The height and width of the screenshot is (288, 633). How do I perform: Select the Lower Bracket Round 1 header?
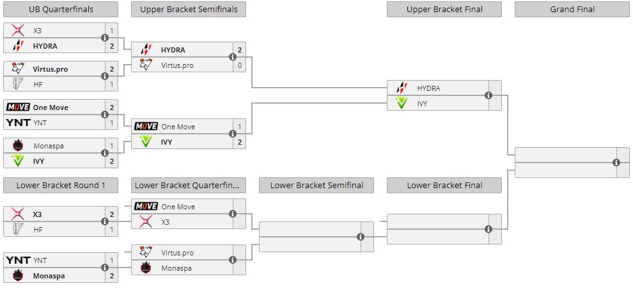[61, 186]
